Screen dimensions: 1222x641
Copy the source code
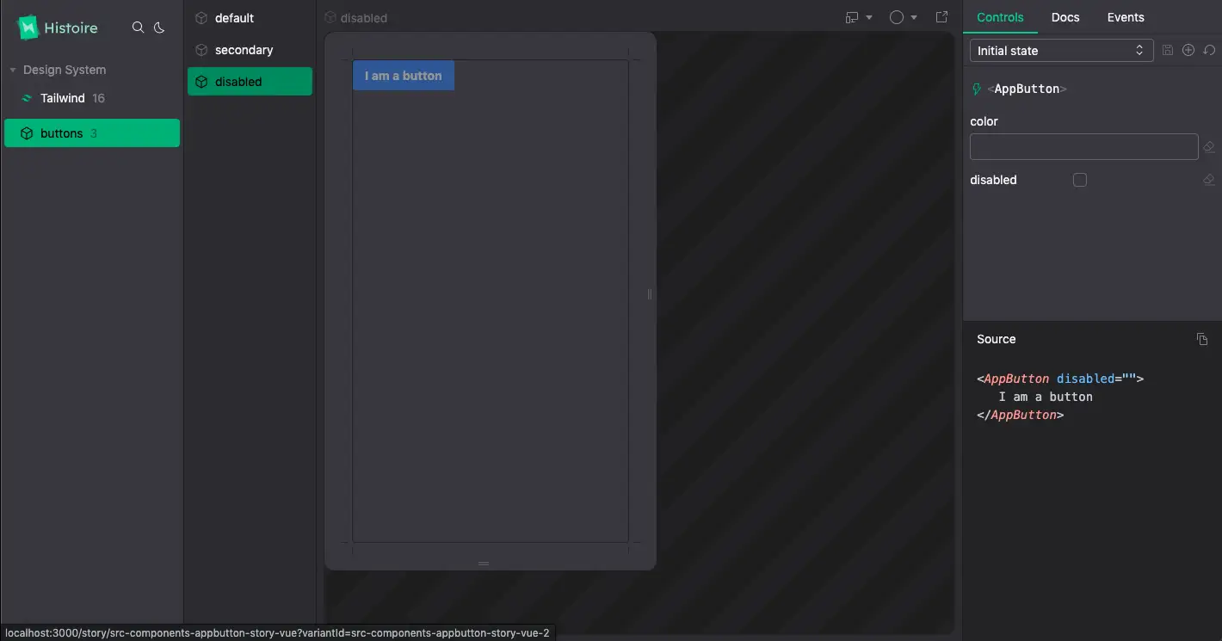point(1202,339)
